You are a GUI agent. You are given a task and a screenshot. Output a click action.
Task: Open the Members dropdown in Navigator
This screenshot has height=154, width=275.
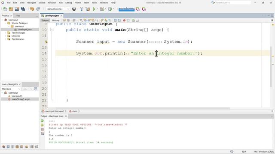[11, 89]
